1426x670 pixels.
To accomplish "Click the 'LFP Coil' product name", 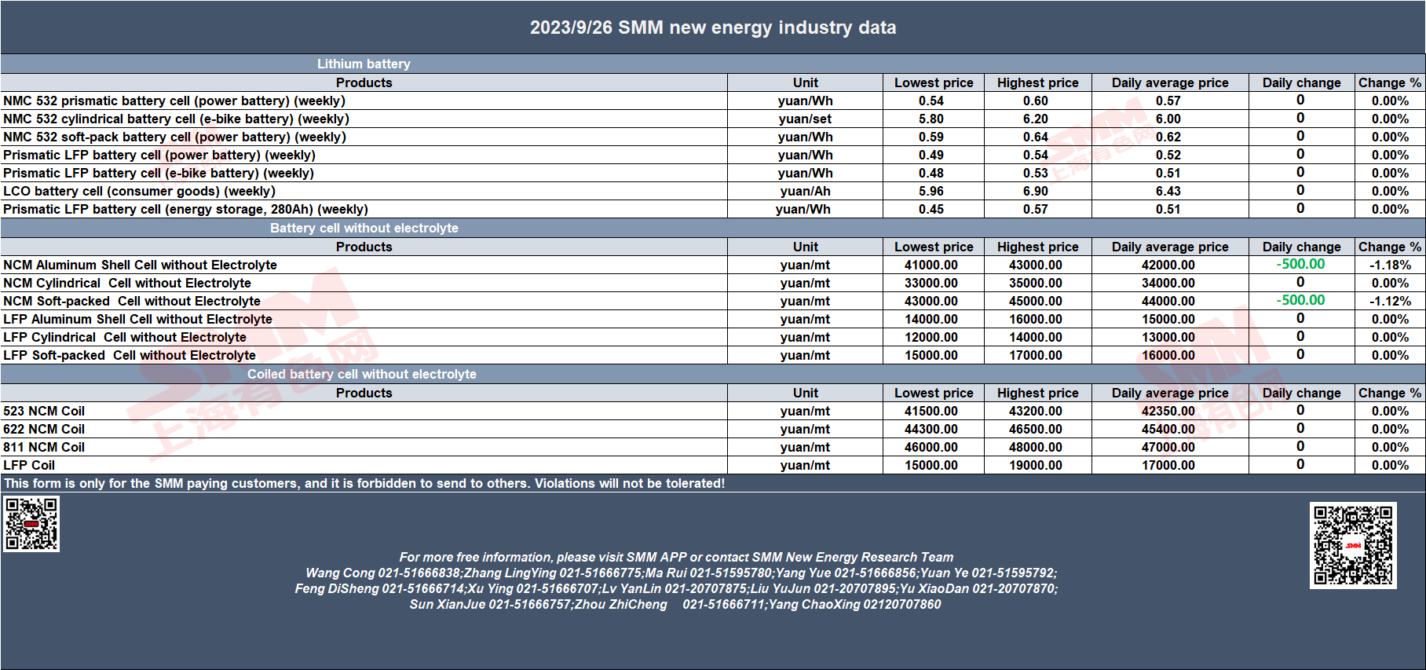I will pos(29,465).
